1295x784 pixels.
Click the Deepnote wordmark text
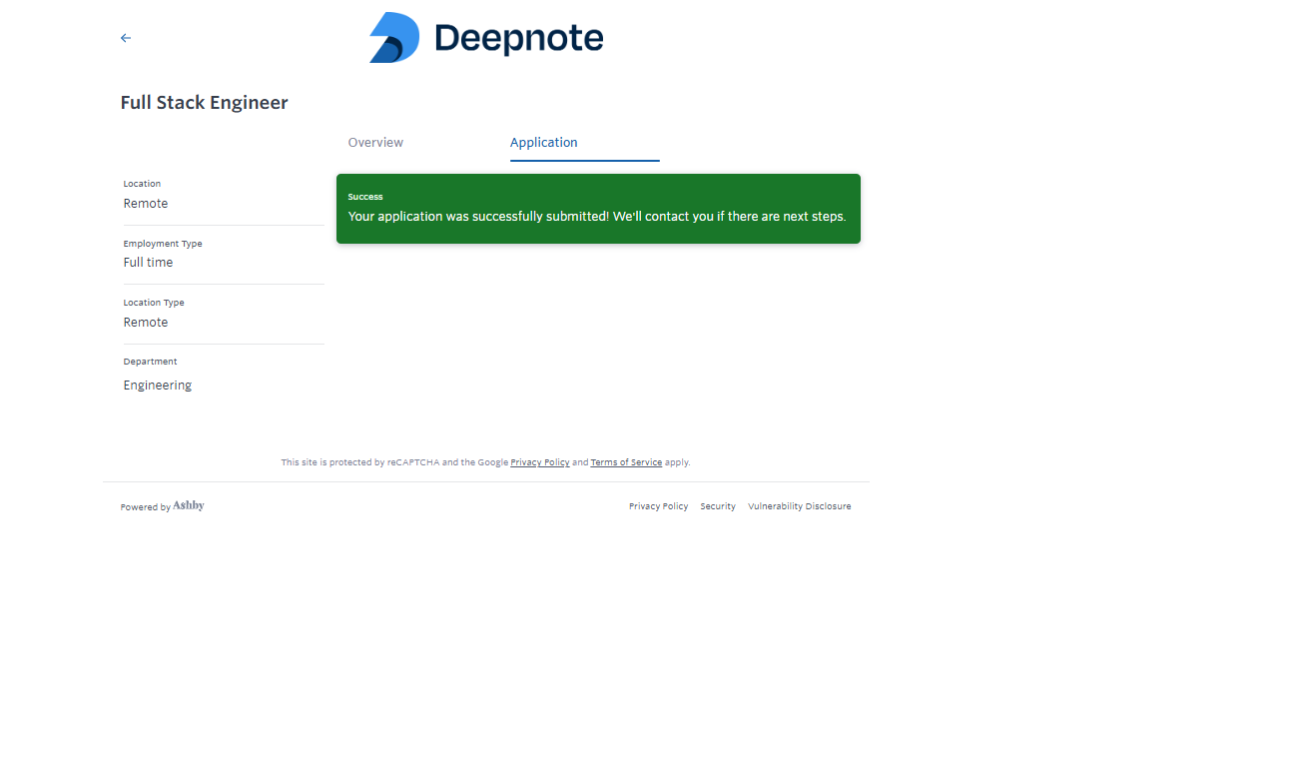[518, 39]
